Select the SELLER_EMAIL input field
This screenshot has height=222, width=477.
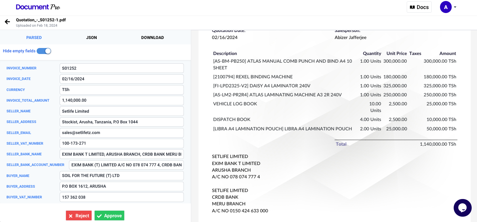121,133
